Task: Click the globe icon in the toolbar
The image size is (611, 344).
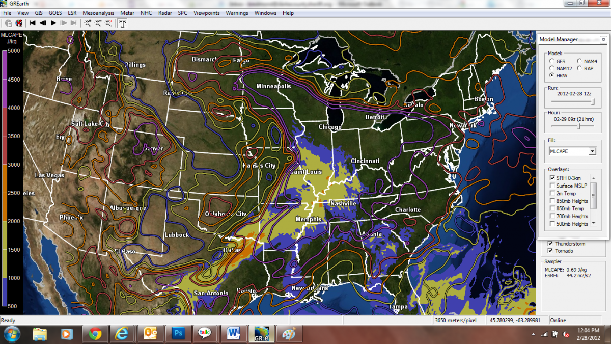Action: 8,23
